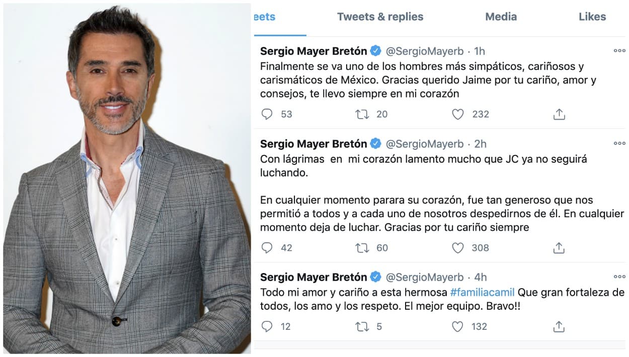Open the share icon on the first tweet
Viewport: 629px width, 357px height.
[559, 114]
